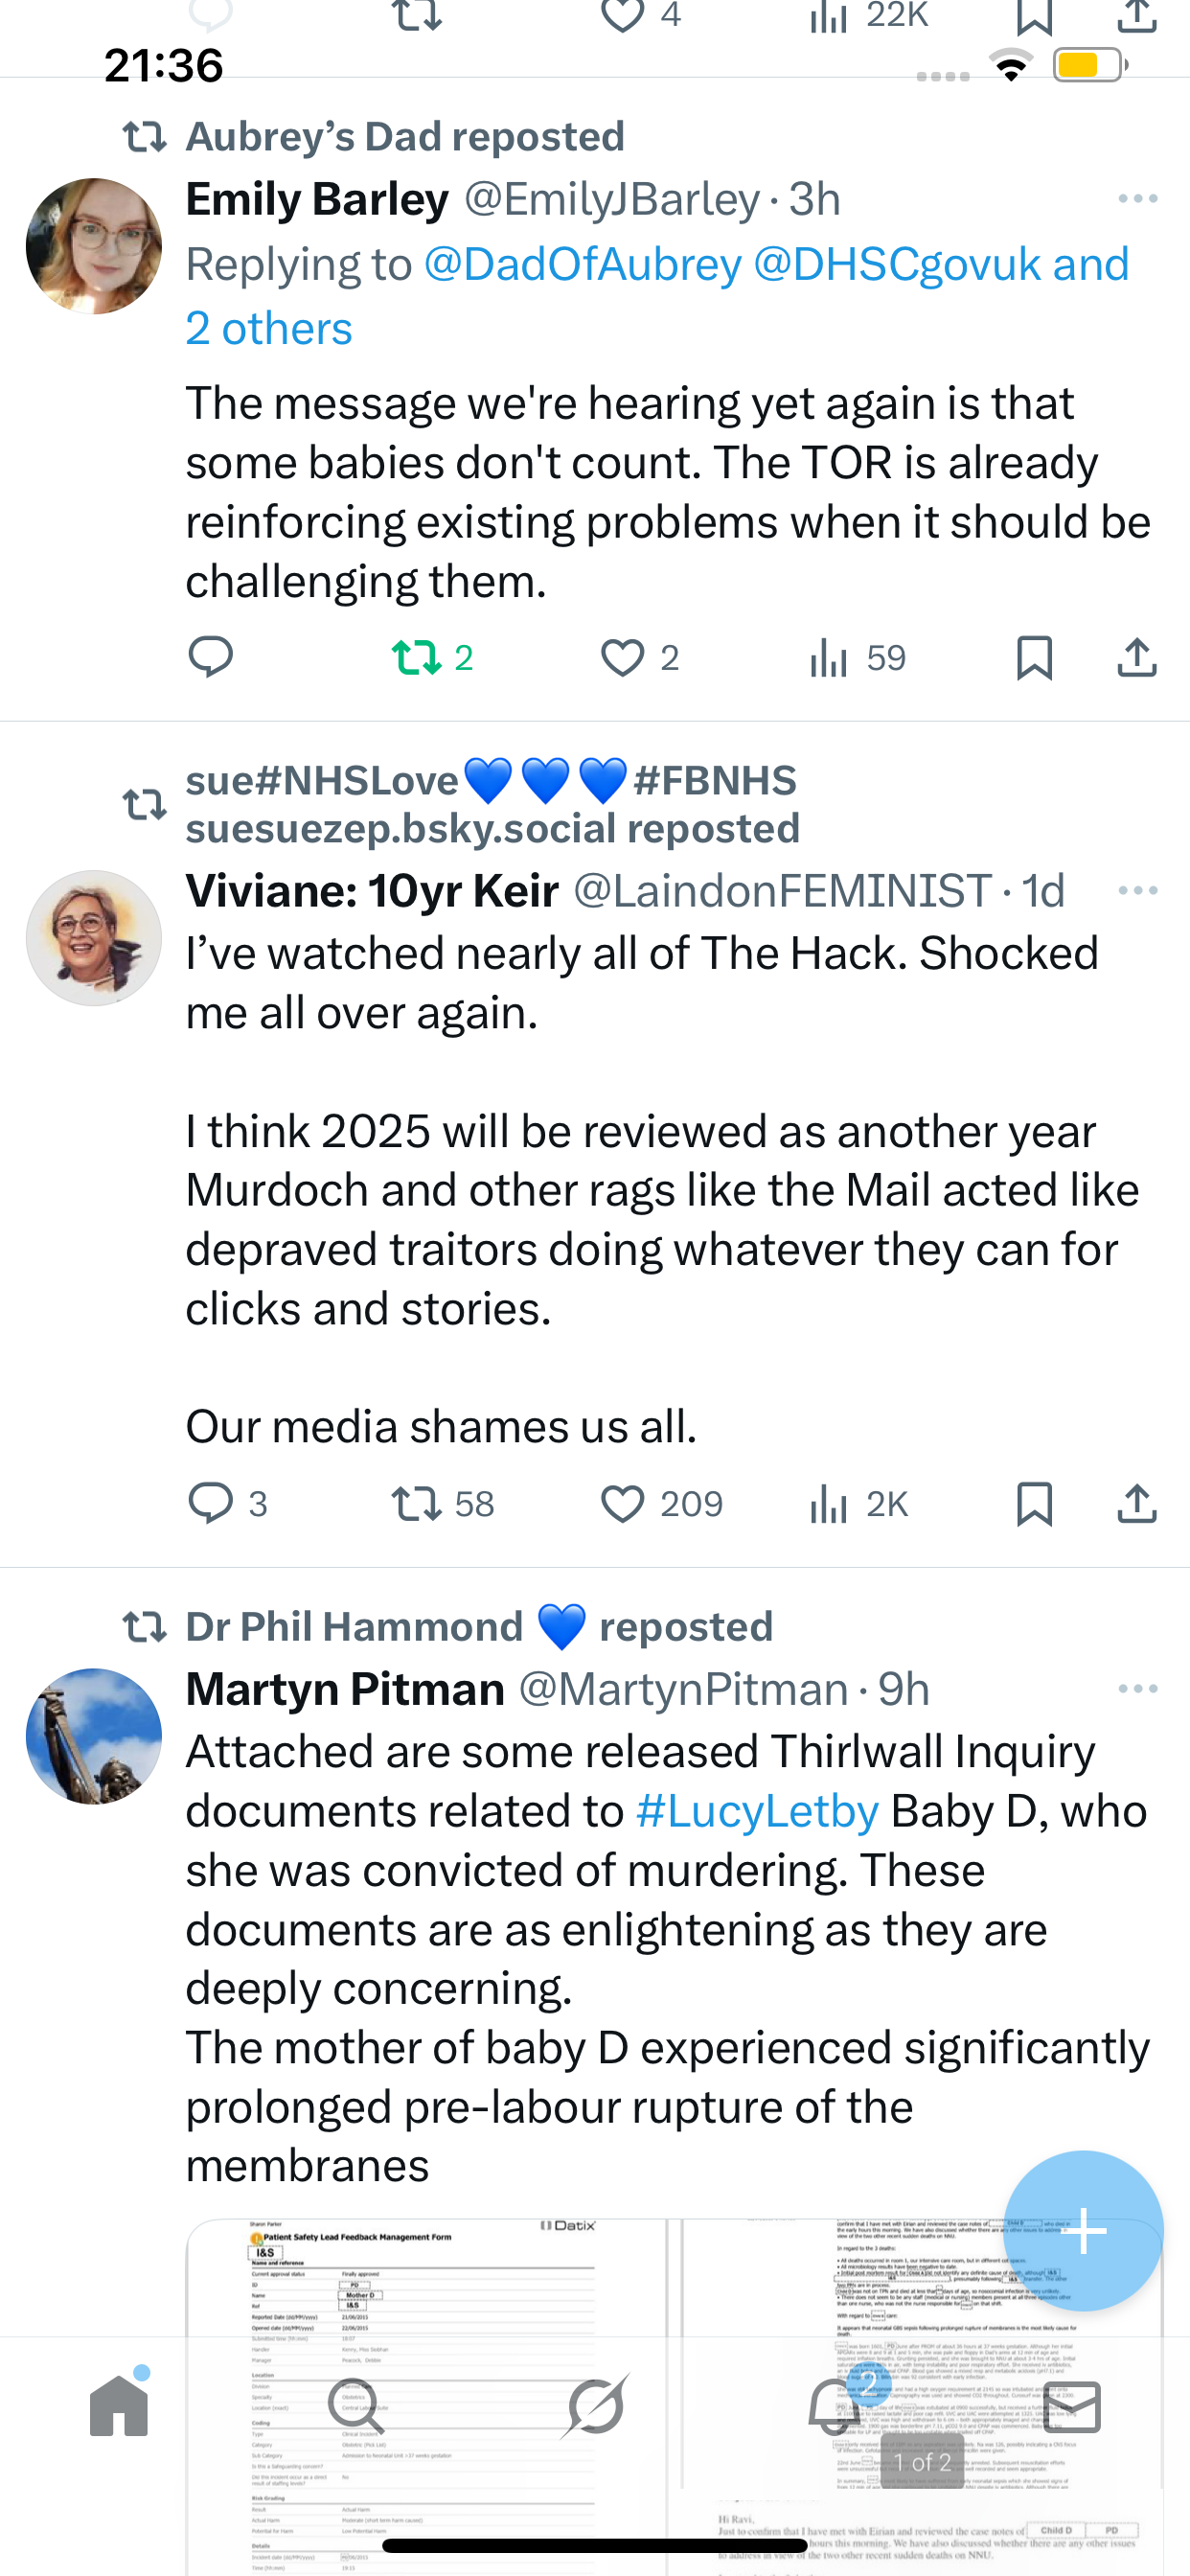Bookmark Emily Barley's post
Viewport: 1190px width, 2576px height.
point(1034,658)
